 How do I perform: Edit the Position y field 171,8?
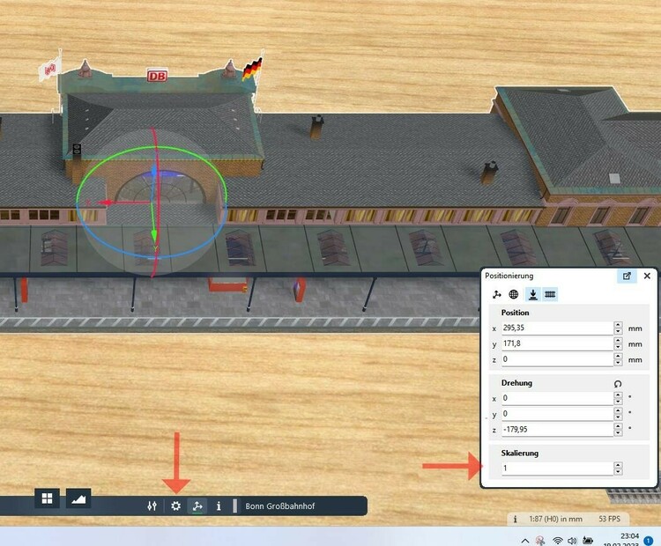[557, 343]
